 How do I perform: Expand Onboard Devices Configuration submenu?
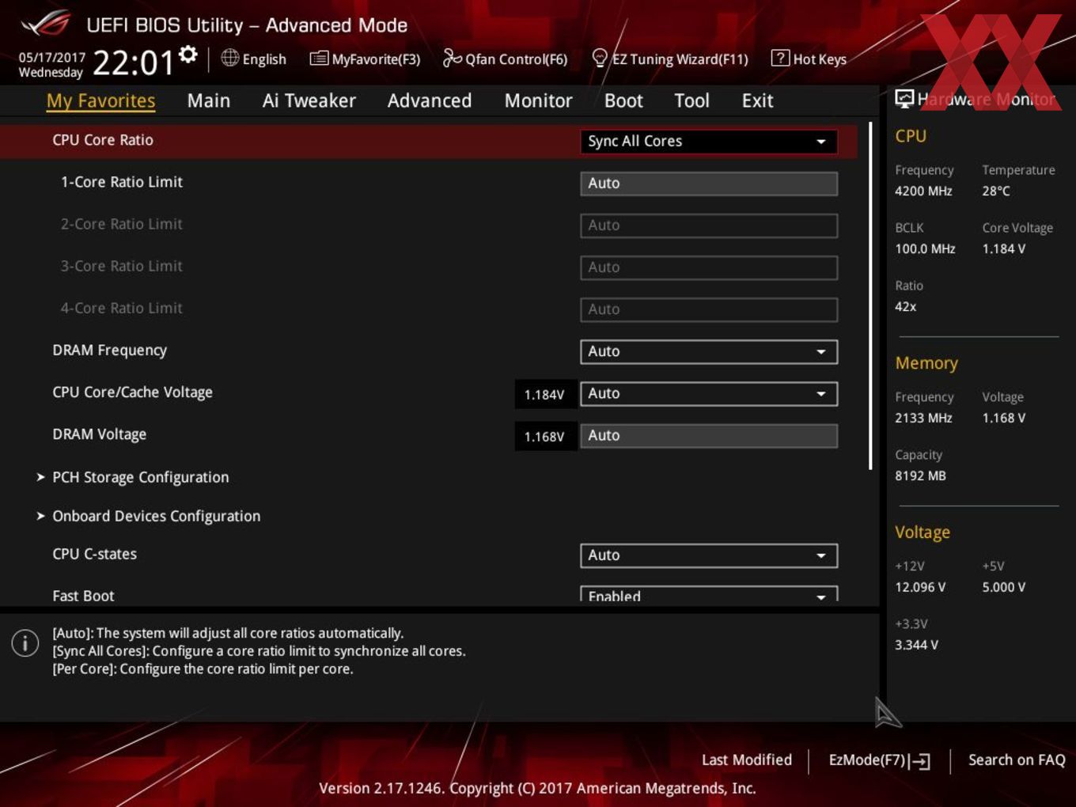149,516
